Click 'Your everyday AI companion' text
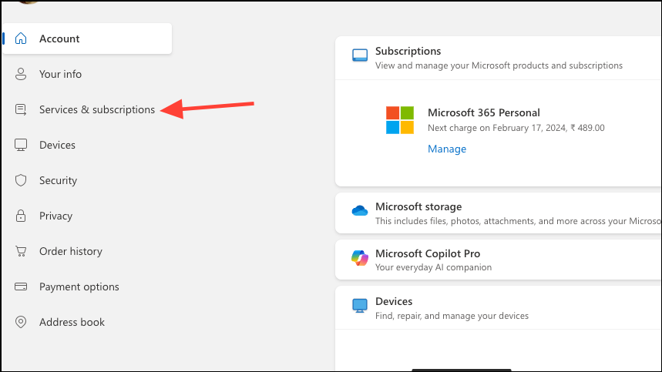 pos(434,267)
